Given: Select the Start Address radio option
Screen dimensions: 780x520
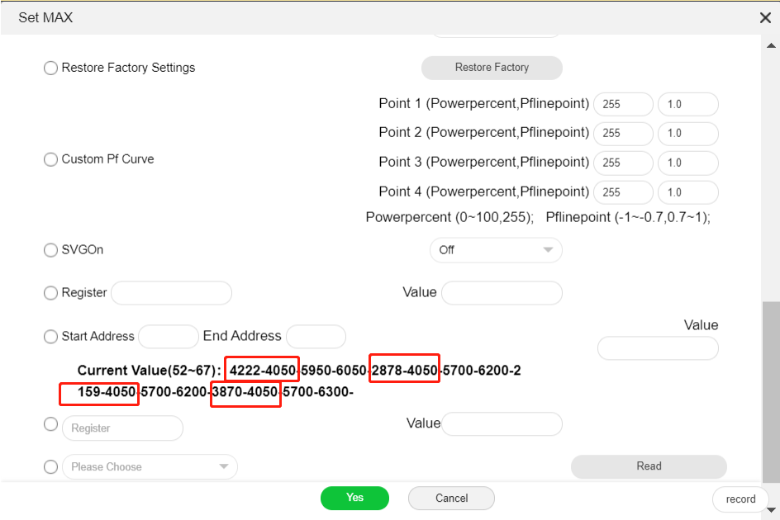Looking at the screenshot, I should pyautogui.click(x=50, y=337).
